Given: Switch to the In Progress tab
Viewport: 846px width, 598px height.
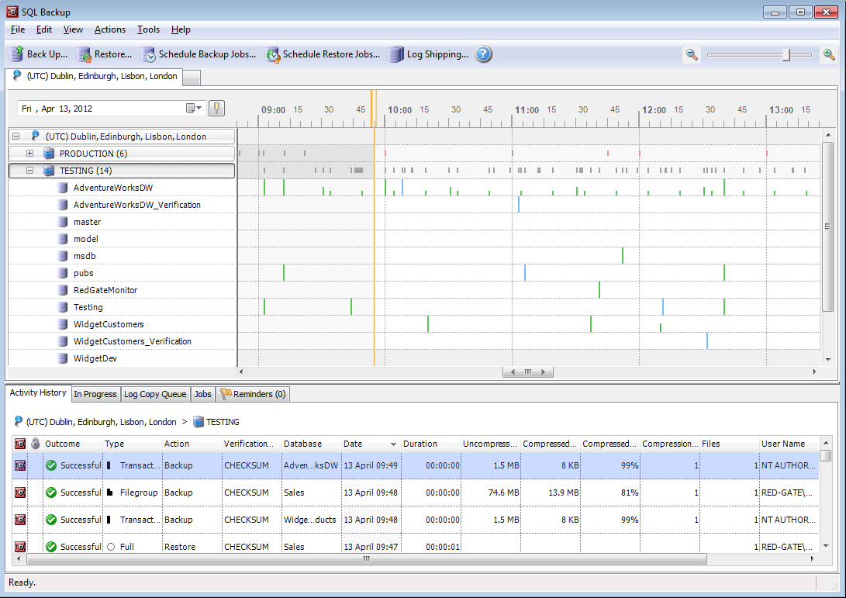Looking at the screenshot, I should pyautogui.click(x=95, y=394).
